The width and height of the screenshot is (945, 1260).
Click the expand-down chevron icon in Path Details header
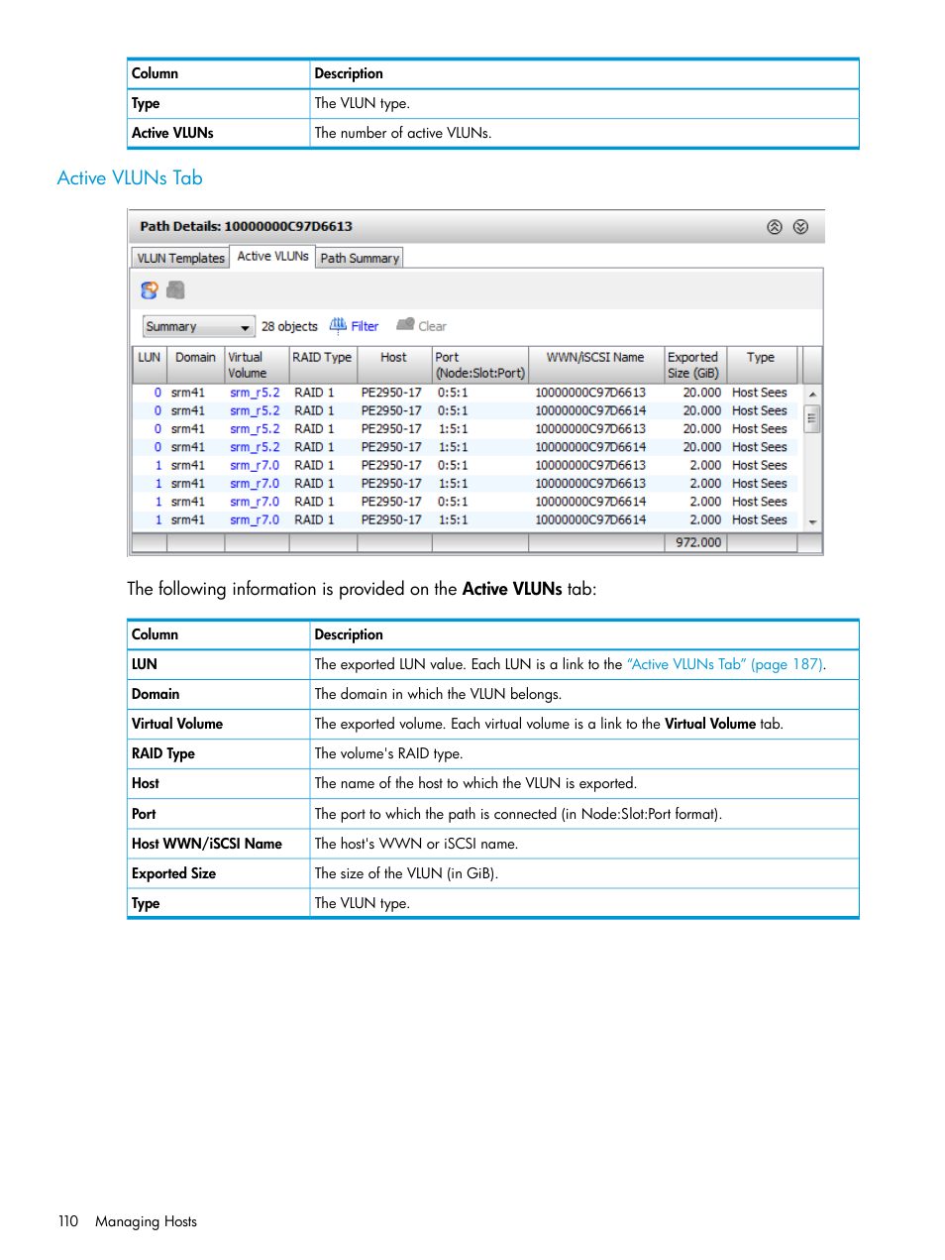[800, 227]
